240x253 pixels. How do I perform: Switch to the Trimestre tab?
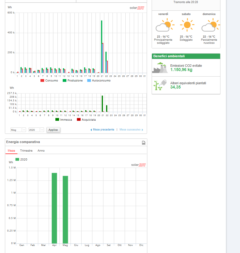[26, 150]
